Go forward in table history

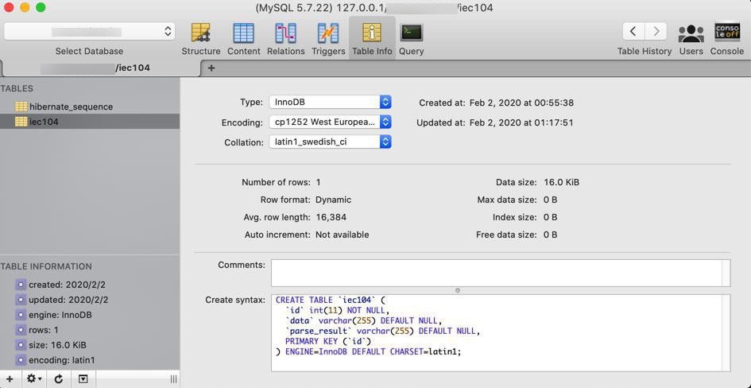click(656, 31)
